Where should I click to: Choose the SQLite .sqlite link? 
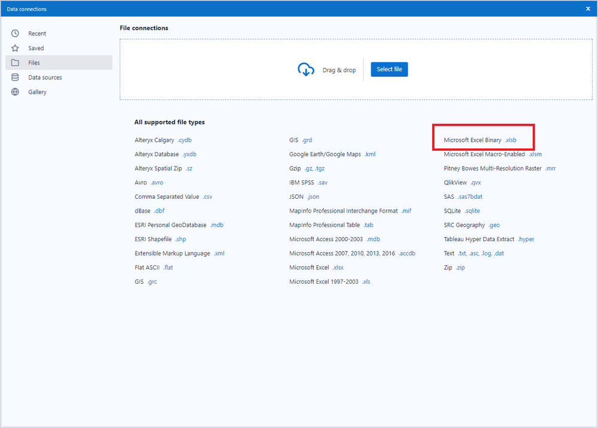[x=472, y=211]
